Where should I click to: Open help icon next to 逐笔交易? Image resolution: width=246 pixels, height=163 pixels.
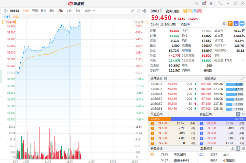[165, 79]
